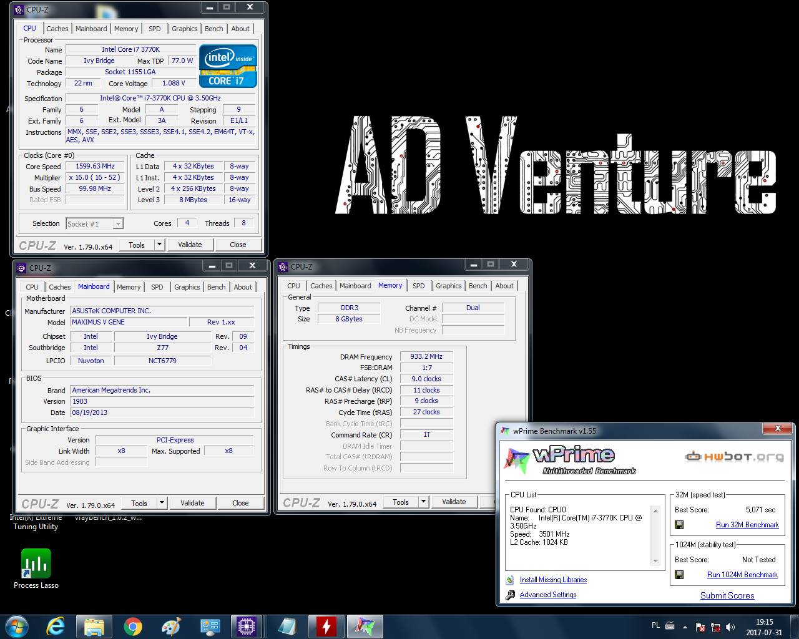The width and height of the screenshot is (799, 639).
Task: Click the CPU List scrollbar down arrow
Action: (x=655, y=561)
